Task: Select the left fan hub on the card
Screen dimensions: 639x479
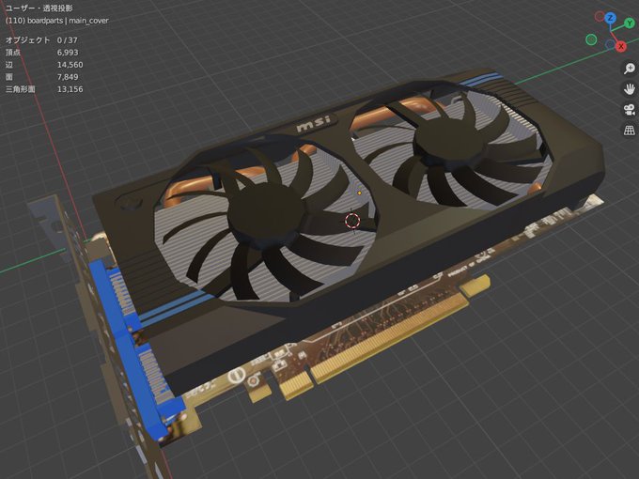Action: (x=267, y=217)
